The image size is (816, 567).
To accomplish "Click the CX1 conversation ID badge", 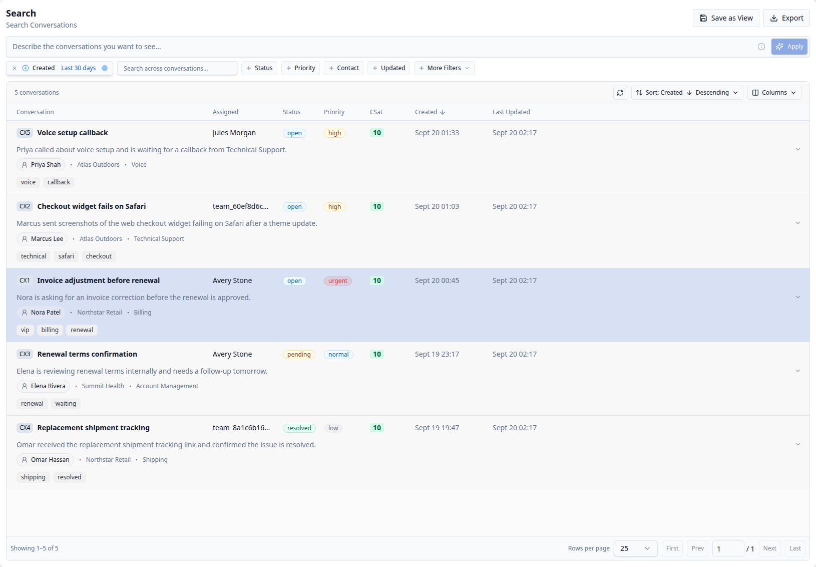I will pyautogui.click(x=25, y=280).
